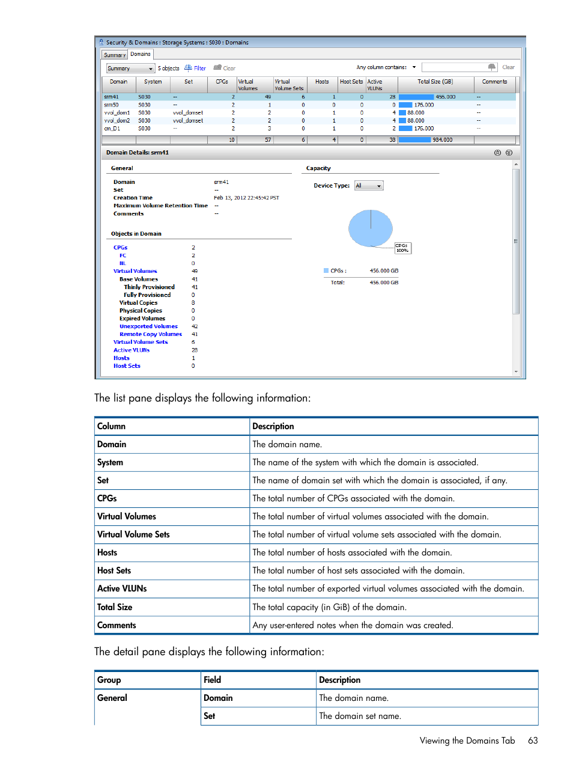Click the Filter binoculars icon
Image resolution: width=573 pixels, height=764 pixels.
tap(188, 68)
